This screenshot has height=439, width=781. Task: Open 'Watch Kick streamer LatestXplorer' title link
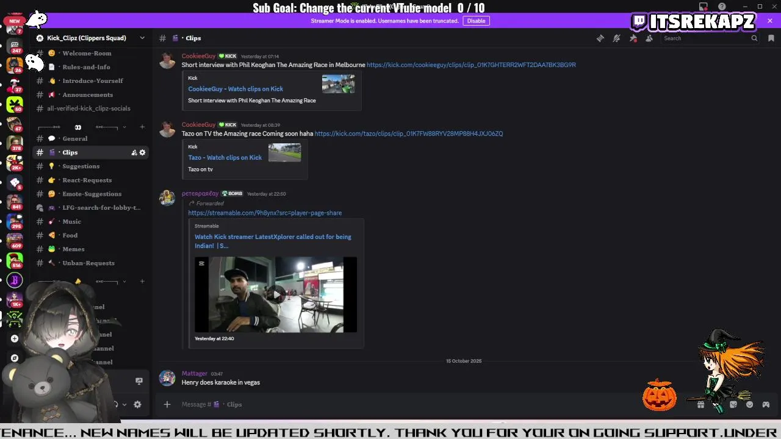click(273, 241)
